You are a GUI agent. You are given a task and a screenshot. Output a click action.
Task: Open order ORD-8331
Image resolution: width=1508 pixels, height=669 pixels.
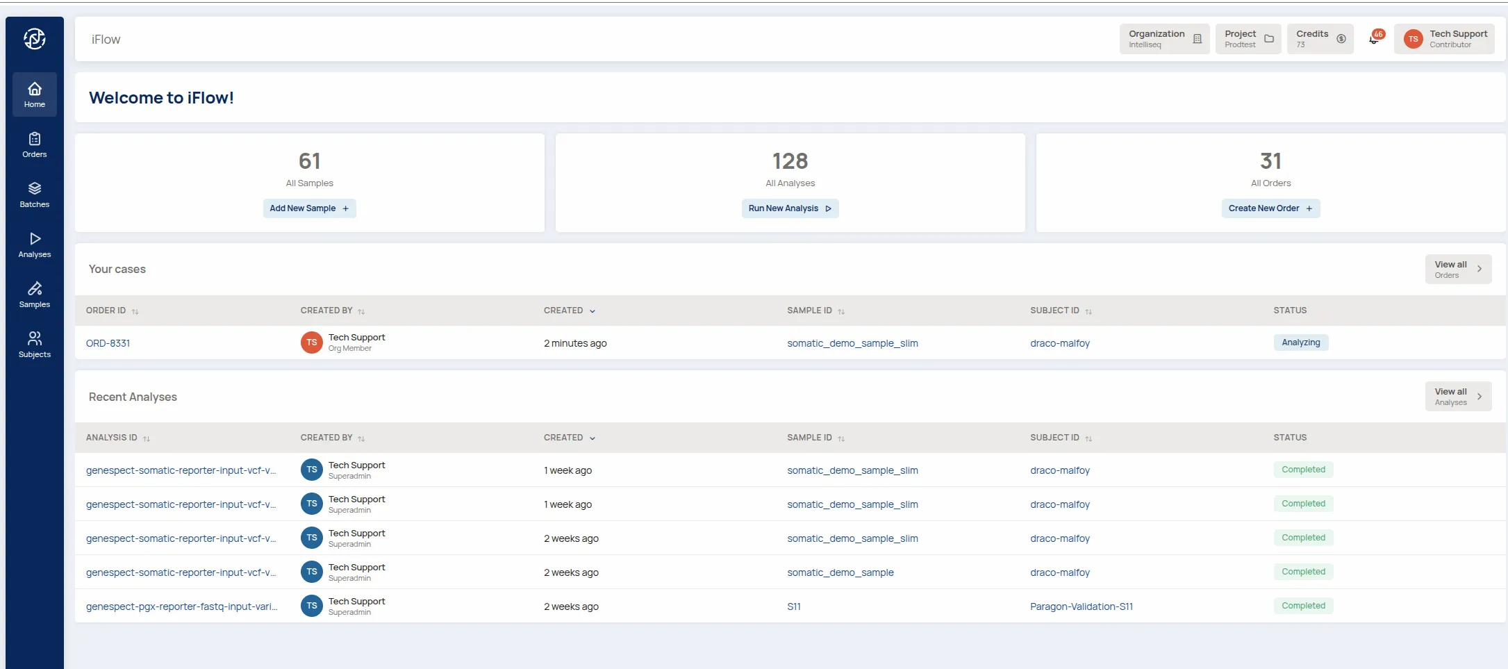pyautogui.click(x=108, y=343)
